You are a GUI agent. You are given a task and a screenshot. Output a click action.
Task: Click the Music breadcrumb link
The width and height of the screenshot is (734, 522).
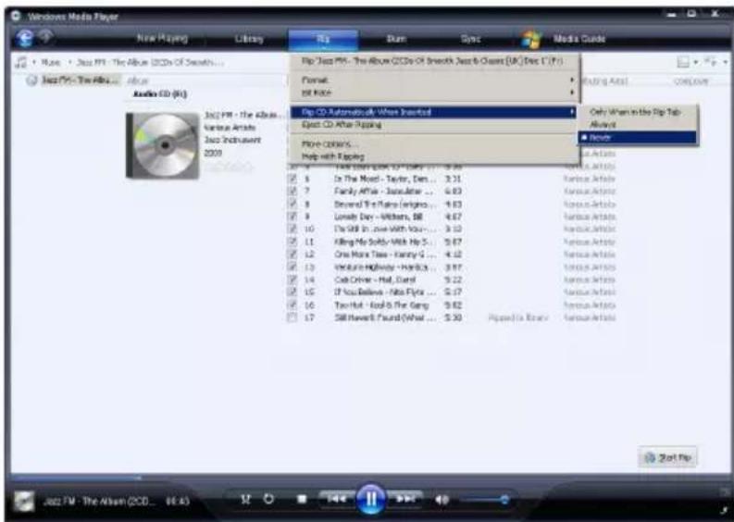pyautogui.click(x=51, y=62)
